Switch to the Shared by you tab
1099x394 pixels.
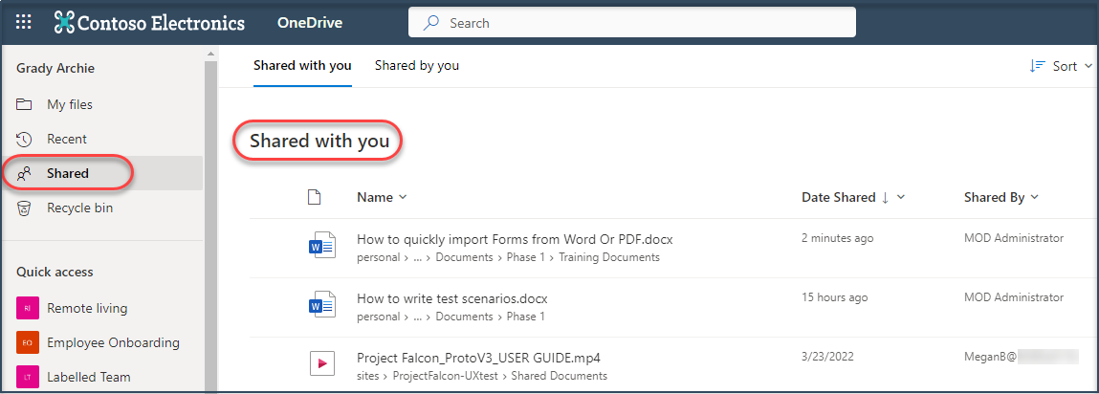pyautogui.click(x=416, y=66)
